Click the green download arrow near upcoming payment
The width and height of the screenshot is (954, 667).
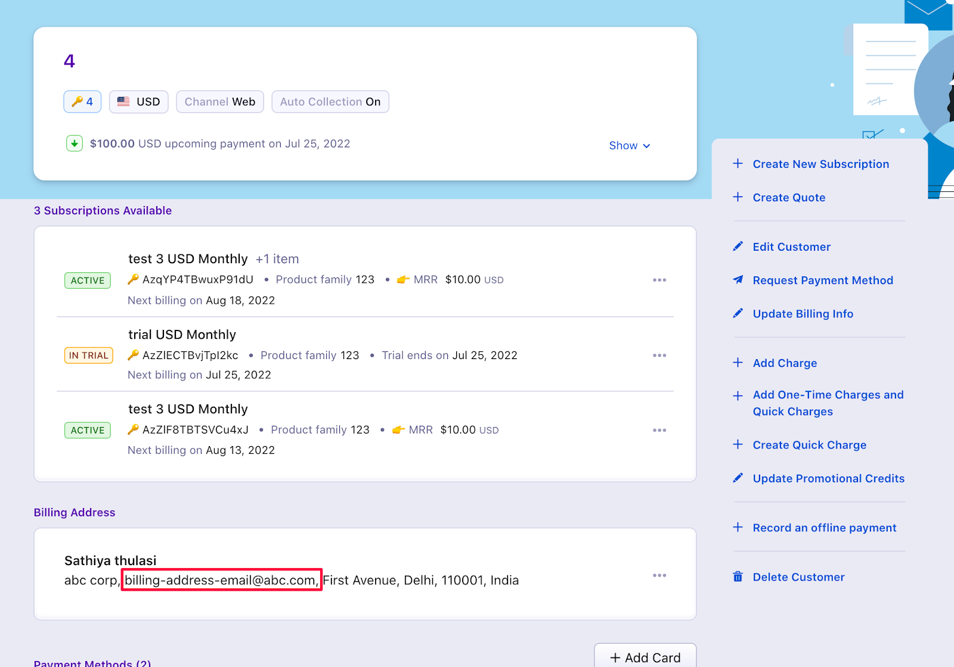point(74,144)
